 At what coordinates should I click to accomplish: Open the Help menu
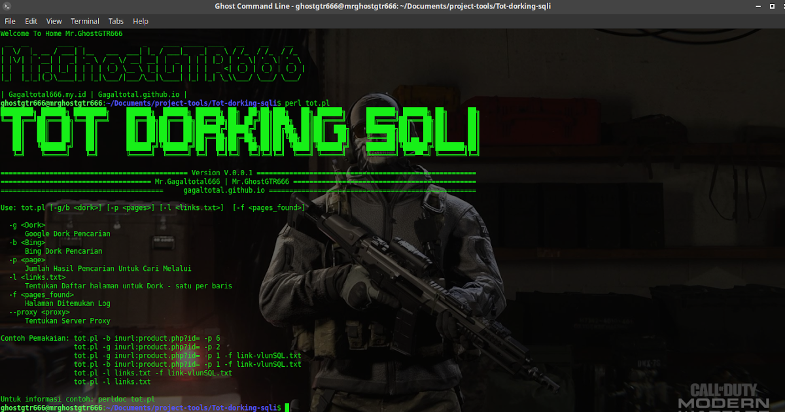141,21
